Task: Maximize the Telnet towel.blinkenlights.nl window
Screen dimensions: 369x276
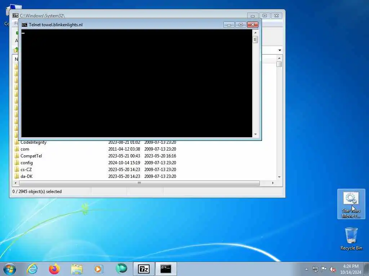Action: (241, 25)
